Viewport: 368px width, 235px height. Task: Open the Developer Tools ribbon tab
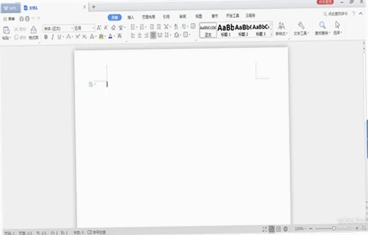[232, 16]
